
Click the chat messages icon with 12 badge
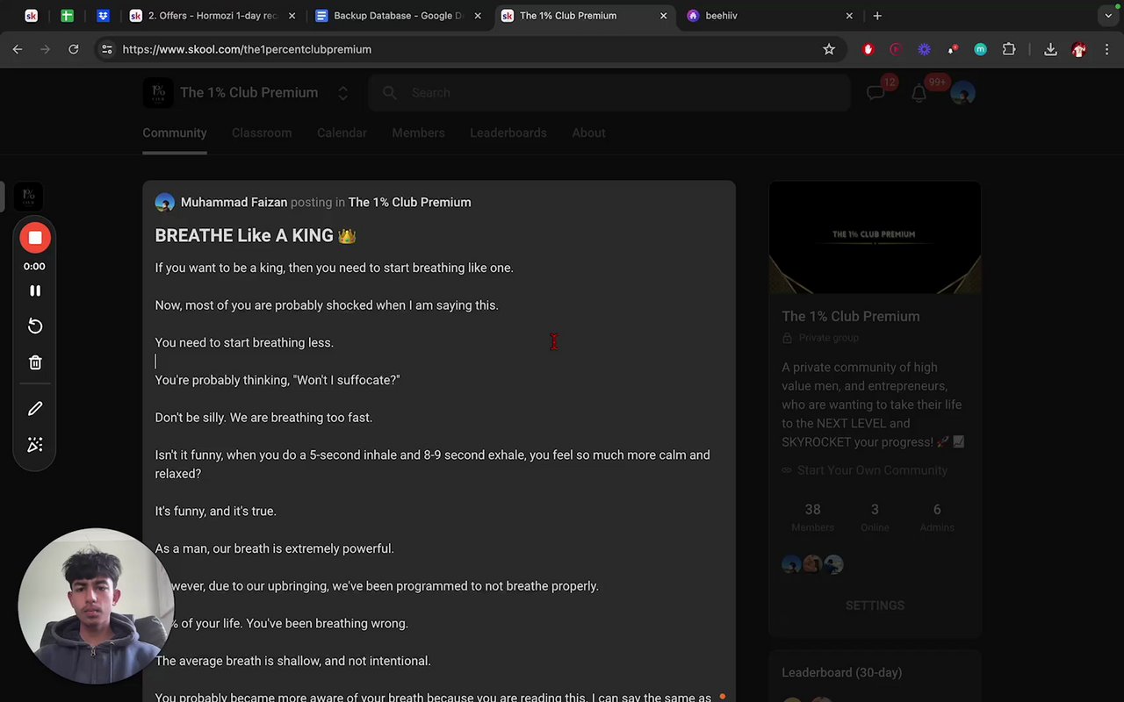876,92
